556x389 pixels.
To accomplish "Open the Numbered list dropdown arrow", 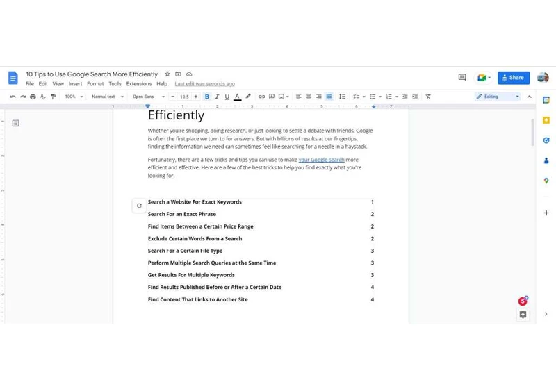I will 396,97.
